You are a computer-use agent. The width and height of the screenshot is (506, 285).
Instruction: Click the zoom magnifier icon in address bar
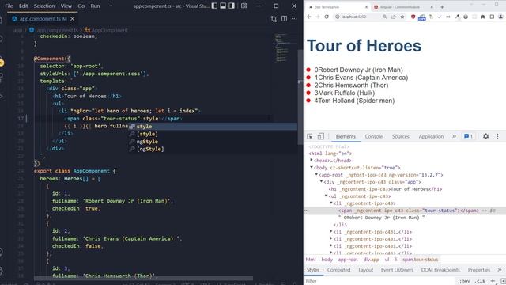385,17
